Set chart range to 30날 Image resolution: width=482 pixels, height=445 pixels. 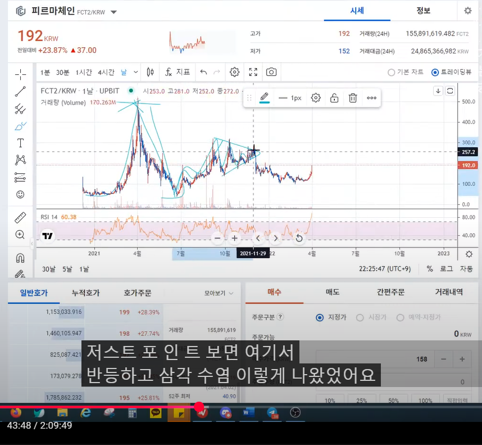tap(48, 269)
